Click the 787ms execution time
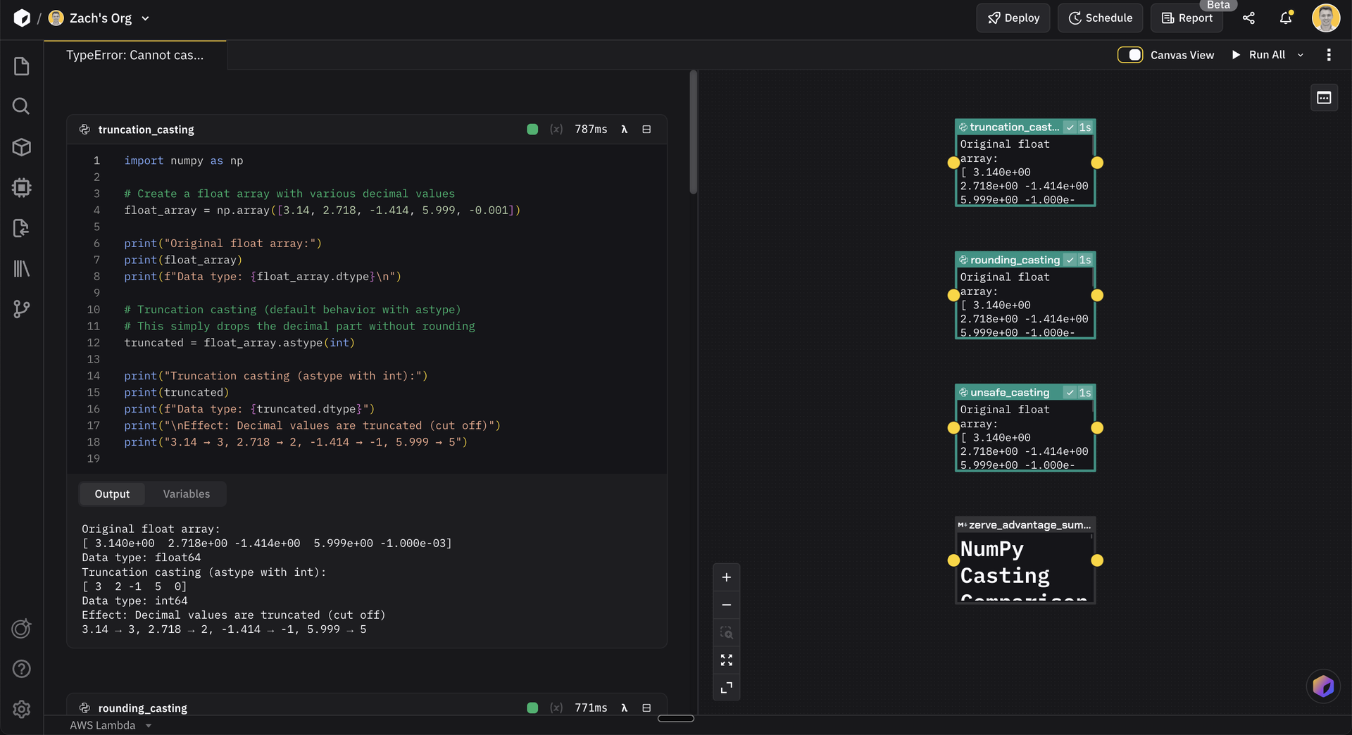The width and height of the screenshot is (1352, 735). [x=591, y=130]
